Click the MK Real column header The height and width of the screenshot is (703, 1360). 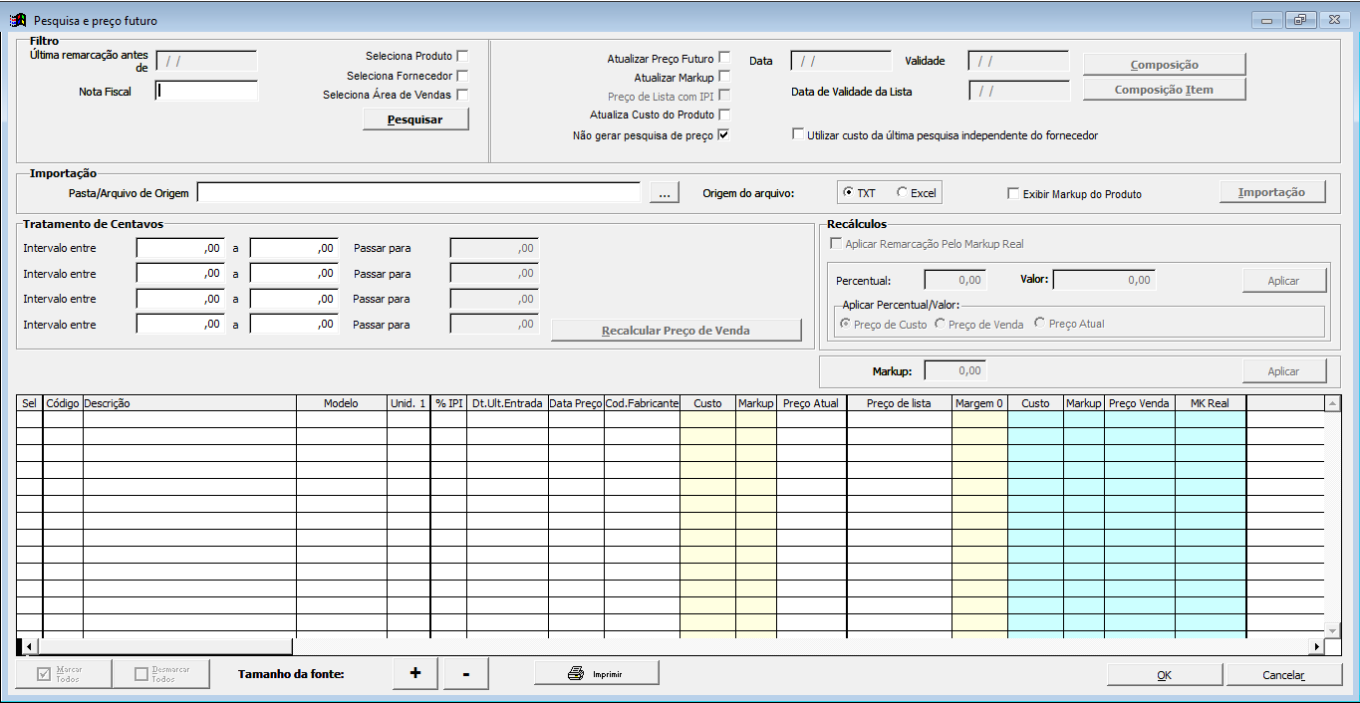(x=1210, y=403)
